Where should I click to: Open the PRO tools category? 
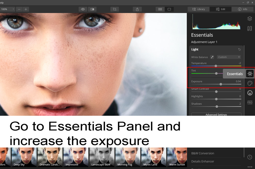point(250,102)
